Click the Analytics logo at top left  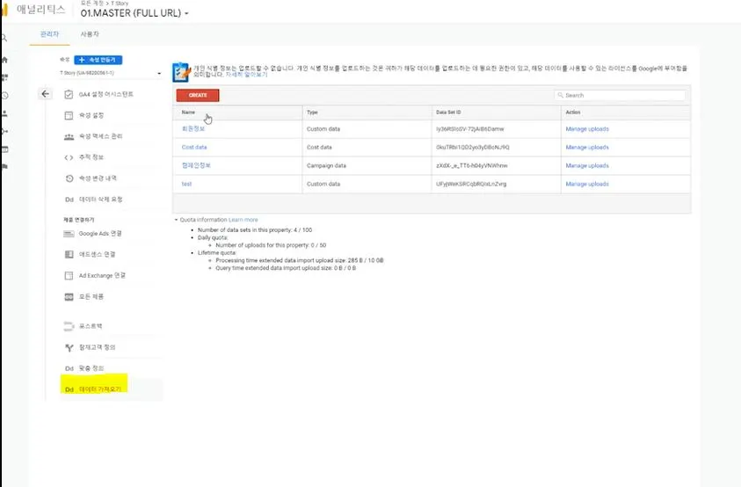click(4, 10)
